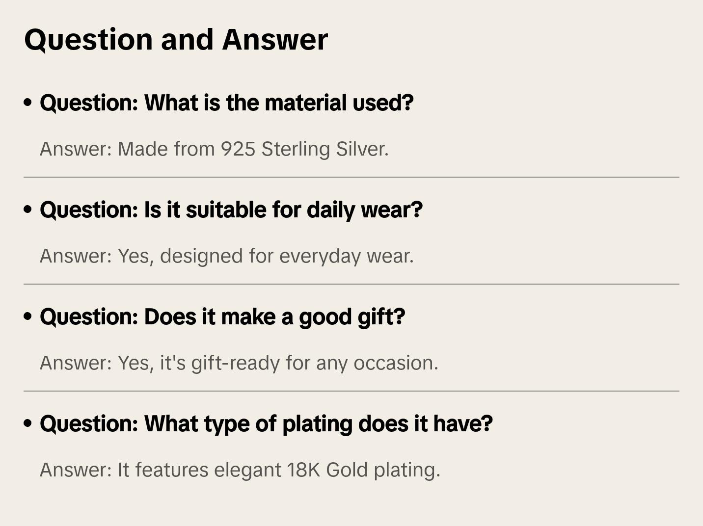Screen dimensions: 703x526
Task: Click the bullet beside the good gift question
Action: coord(28,317)
